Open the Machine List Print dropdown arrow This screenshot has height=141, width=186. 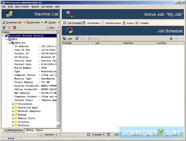click(59, 28)
